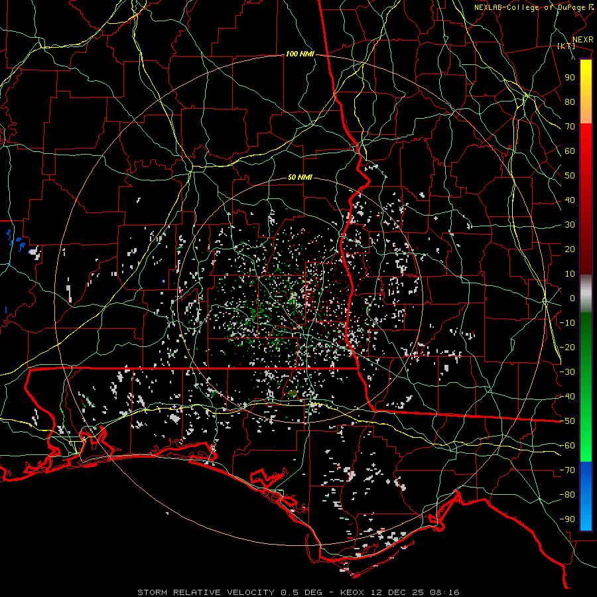Screen dimensions: 597x597
Task: Click the -30 label on velocity scale
Action: pos(567,372)
